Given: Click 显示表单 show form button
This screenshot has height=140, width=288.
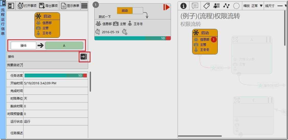Looking at the screenshot, I should click(x=70, y=6).
